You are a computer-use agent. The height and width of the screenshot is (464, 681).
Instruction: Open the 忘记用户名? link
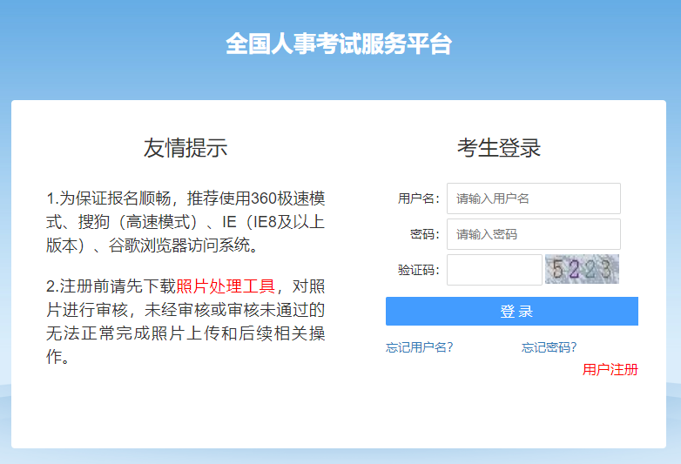[x=419, y=347]
